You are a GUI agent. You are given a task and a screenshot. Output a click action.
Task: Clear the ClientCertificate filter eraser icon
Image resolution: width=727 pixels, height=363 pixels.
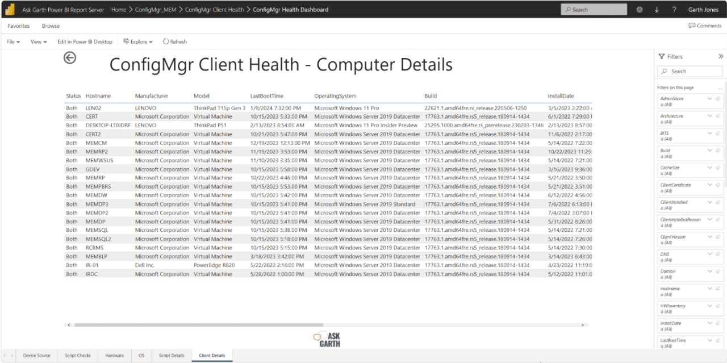coord(718,185)
